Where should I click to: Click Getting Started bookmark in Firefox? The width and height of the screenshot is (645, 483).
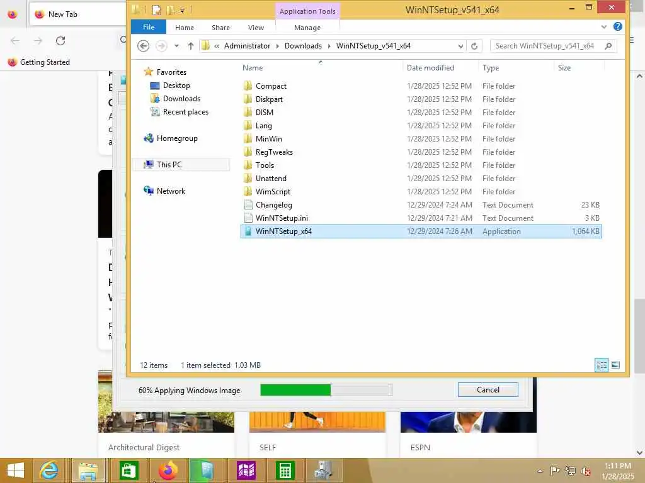point(39,62)
